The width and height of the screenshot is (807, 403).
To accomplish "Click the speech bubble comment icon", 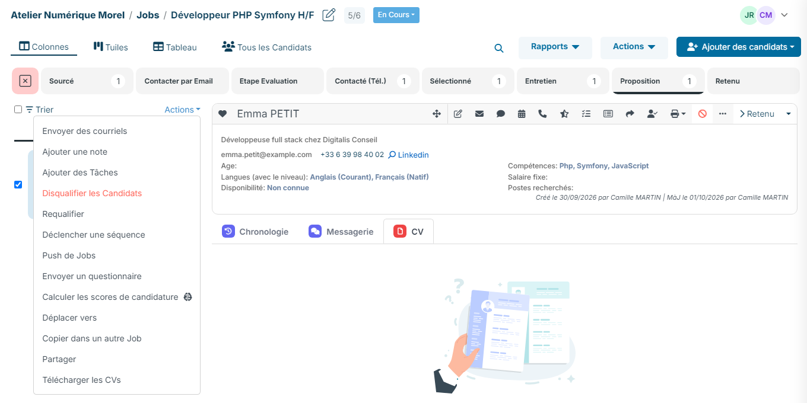I will [x=501, y=114].
